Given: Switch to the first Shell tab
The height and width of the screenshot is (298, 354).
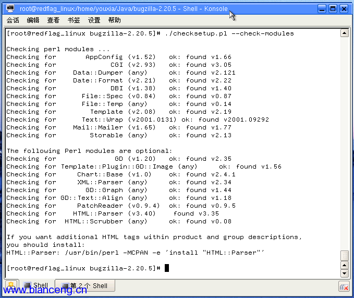Looking at the screenshot, I should (36, 285).
